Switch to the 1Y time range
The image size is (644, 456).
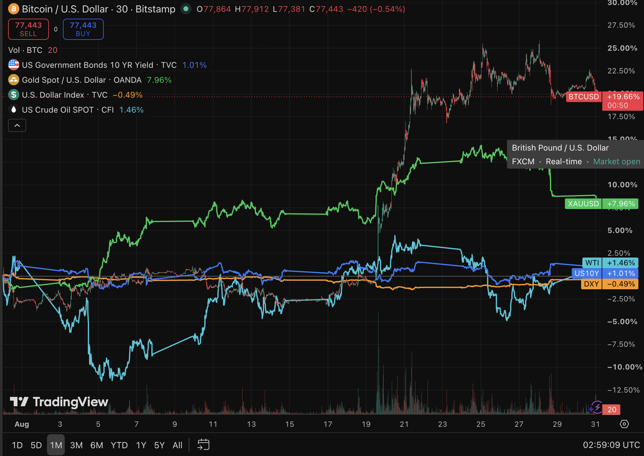[x=141, y=445]
